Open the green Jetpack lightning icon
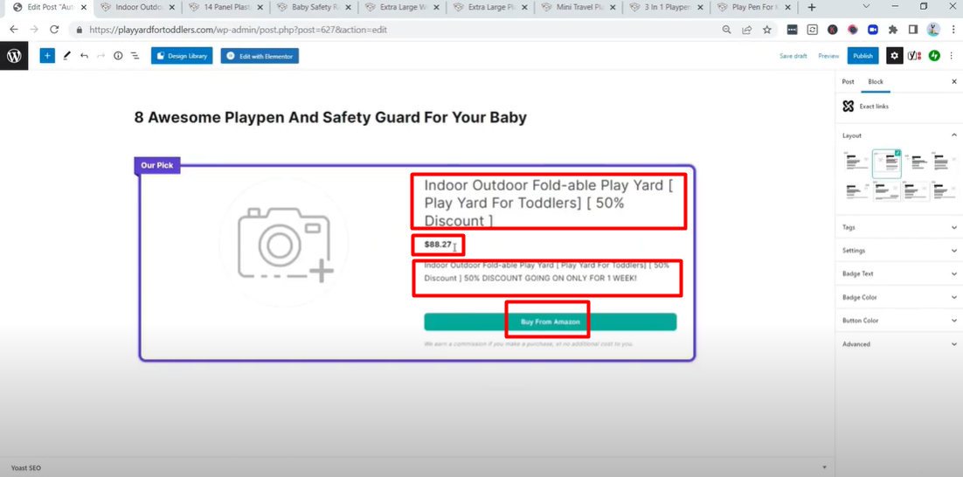This screenshot has height=477, width=963. [x=934, y=56]
